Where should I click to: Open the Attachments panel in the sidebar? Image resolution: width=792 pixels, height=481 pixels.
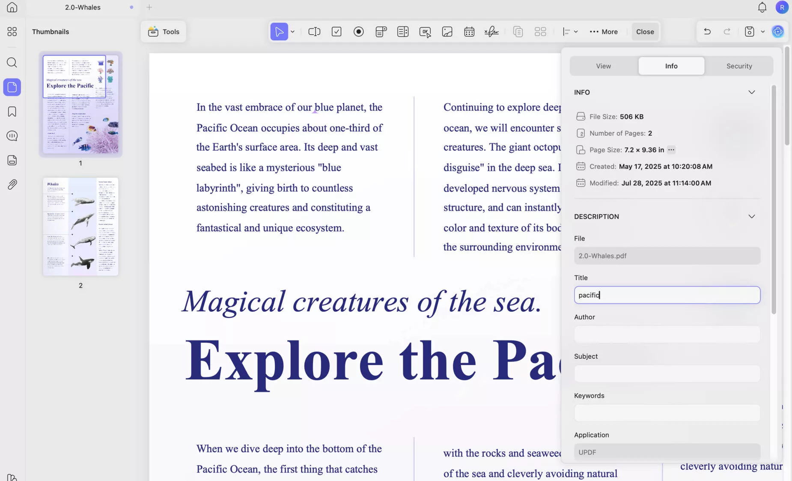click(x=12, y=184)
